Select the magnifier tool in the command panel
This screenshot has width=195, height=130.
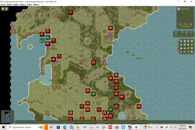pos(181,41)
